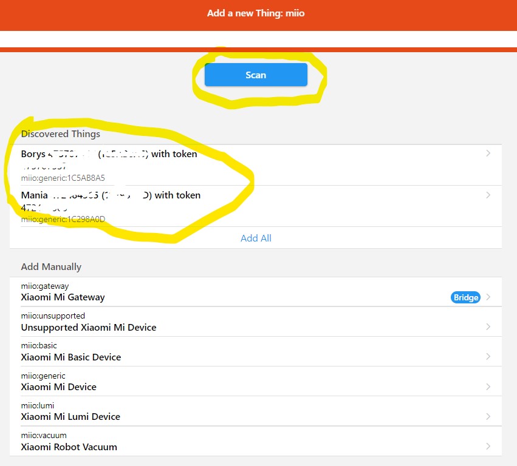The width and height of the screenshot is (517, 466).
Task: Click the chevron on Xiaomi Mi Basic Device row
Action: click(488, 357)
